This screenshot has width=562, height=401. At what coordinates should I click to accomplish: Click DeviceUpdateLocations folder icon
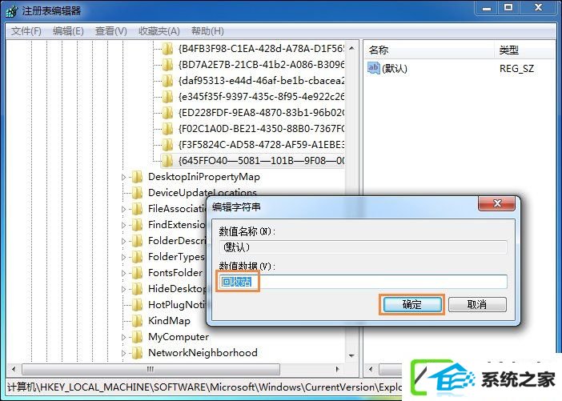coord(137,193)
